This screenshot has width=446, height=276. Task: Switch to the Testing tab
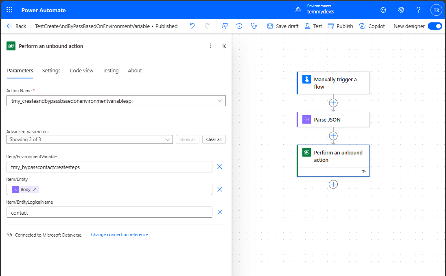pos(111,70)
